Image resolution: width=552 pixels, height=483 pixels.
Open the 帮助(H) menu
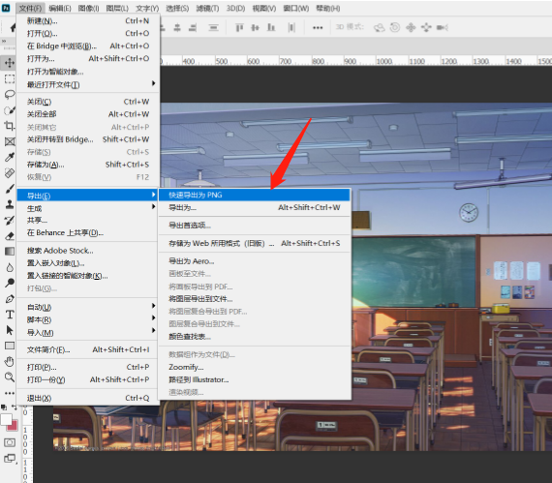[327, 8]
